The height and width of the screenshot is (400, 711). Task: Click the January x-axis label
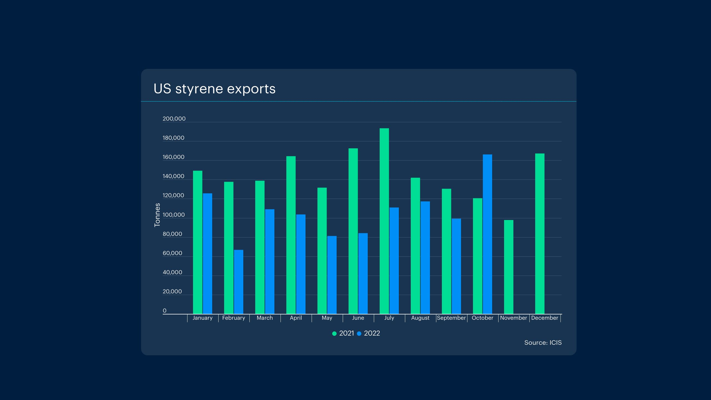pos(202,318)
